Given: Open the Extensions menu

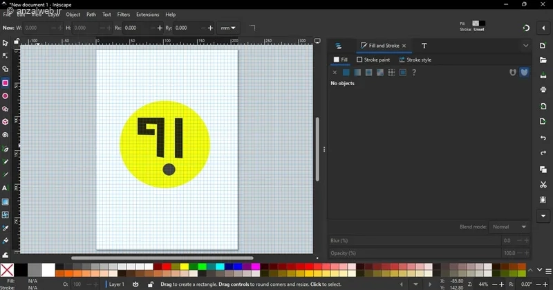Looking at the screenshot, I should click(147, 15).
